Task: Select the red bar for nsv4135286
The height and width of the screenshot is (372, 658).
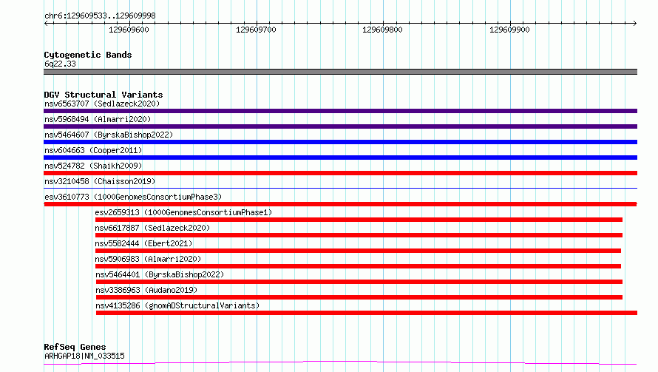Action: (x=367, y=313)
